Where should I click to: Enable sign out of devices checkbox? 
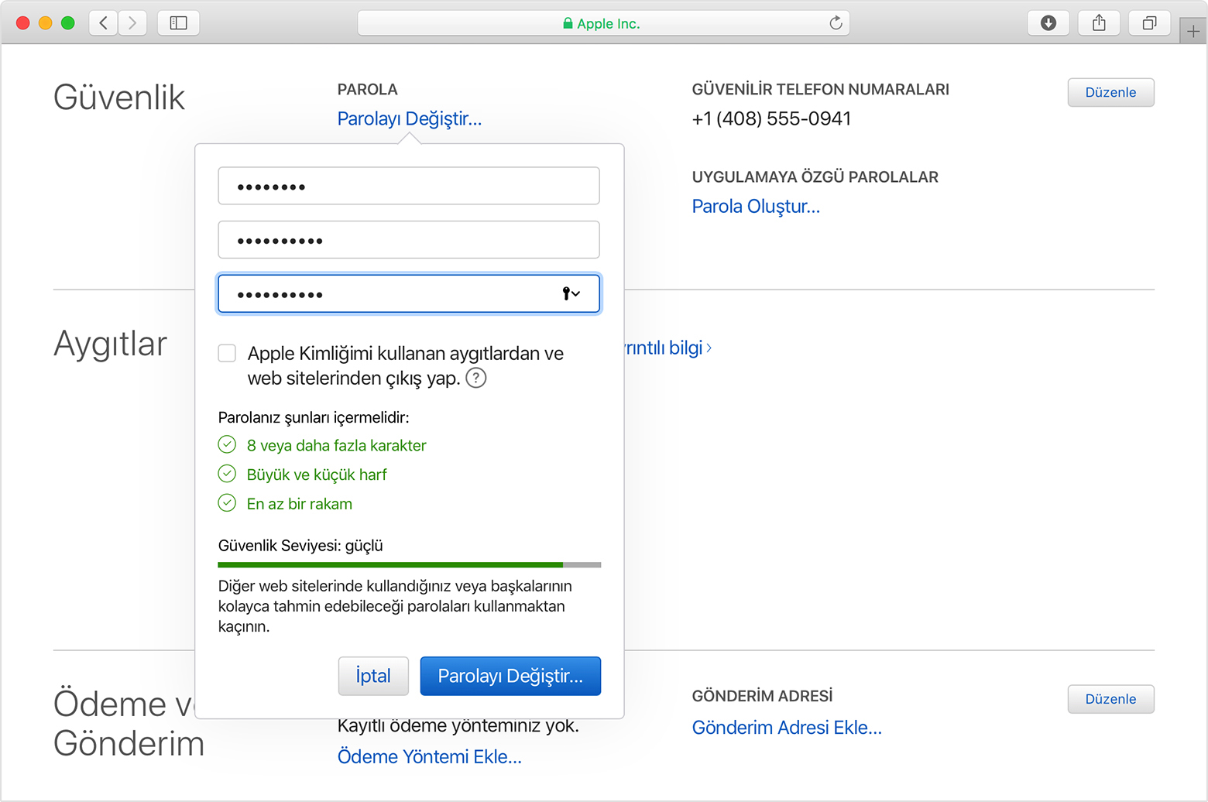tap(227, 354)
